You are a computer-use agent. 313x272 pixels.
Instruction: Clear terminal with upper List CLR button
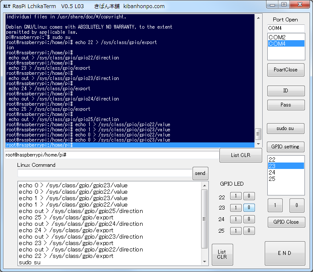(x=240, y=155)
